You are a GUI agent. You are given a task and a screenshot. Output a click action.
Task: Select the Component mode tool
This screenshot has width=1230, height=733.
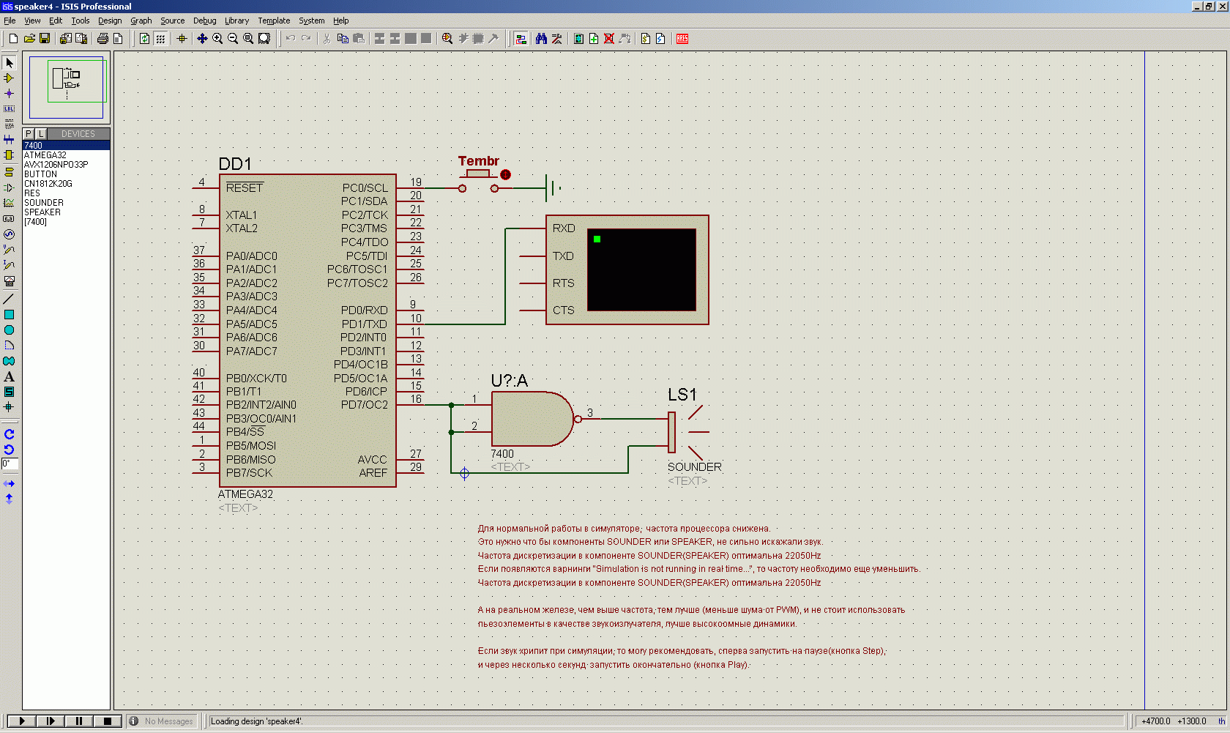coord(9,78)
